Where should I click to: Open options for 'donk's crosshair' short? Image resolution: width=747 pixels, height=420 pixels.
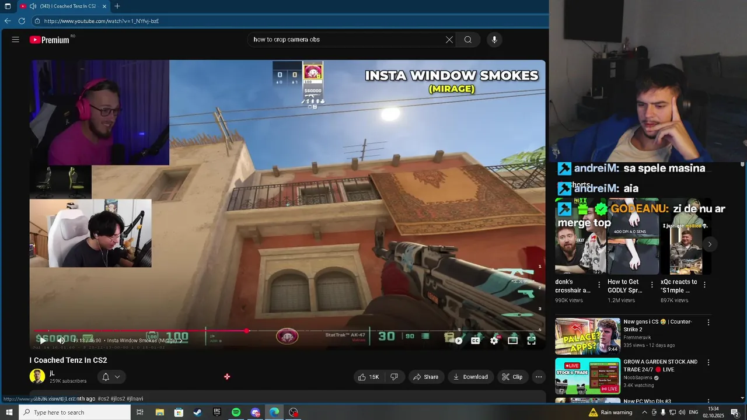(x=599, y=285)
